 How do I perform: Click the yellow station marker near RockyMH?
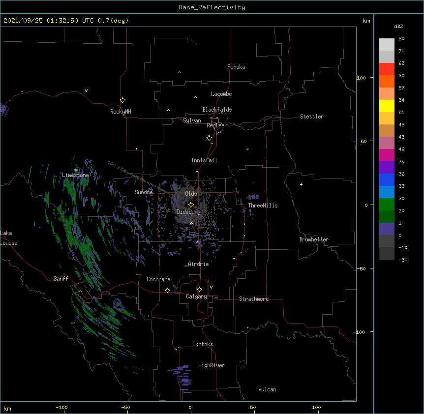(123, 100)
